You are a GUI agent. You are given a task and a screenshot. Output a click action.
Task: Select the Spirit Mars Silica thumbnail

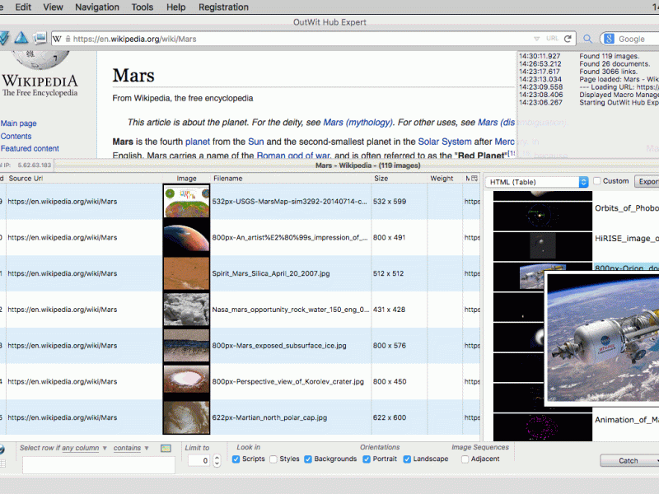point(187,273)
